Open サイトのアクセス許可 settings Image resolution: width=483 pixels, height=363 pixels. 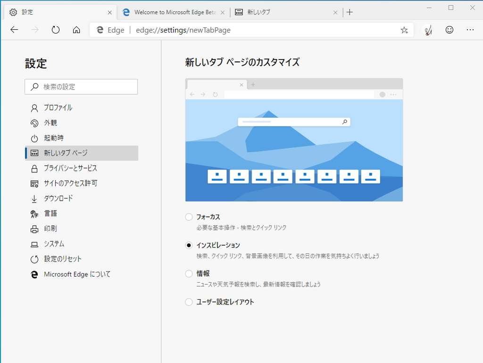coord(81,183)
